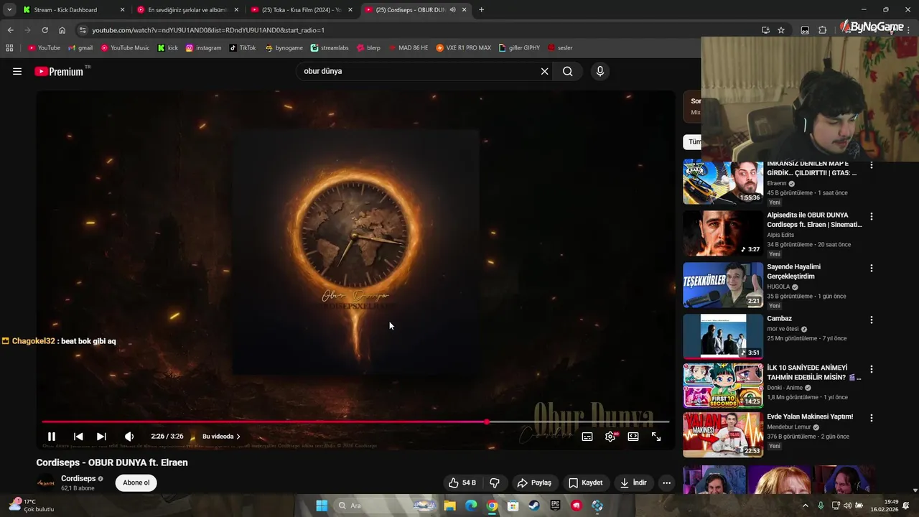Reload the current page
This screenshot has height=517, width=919.
tap(45, 30)
